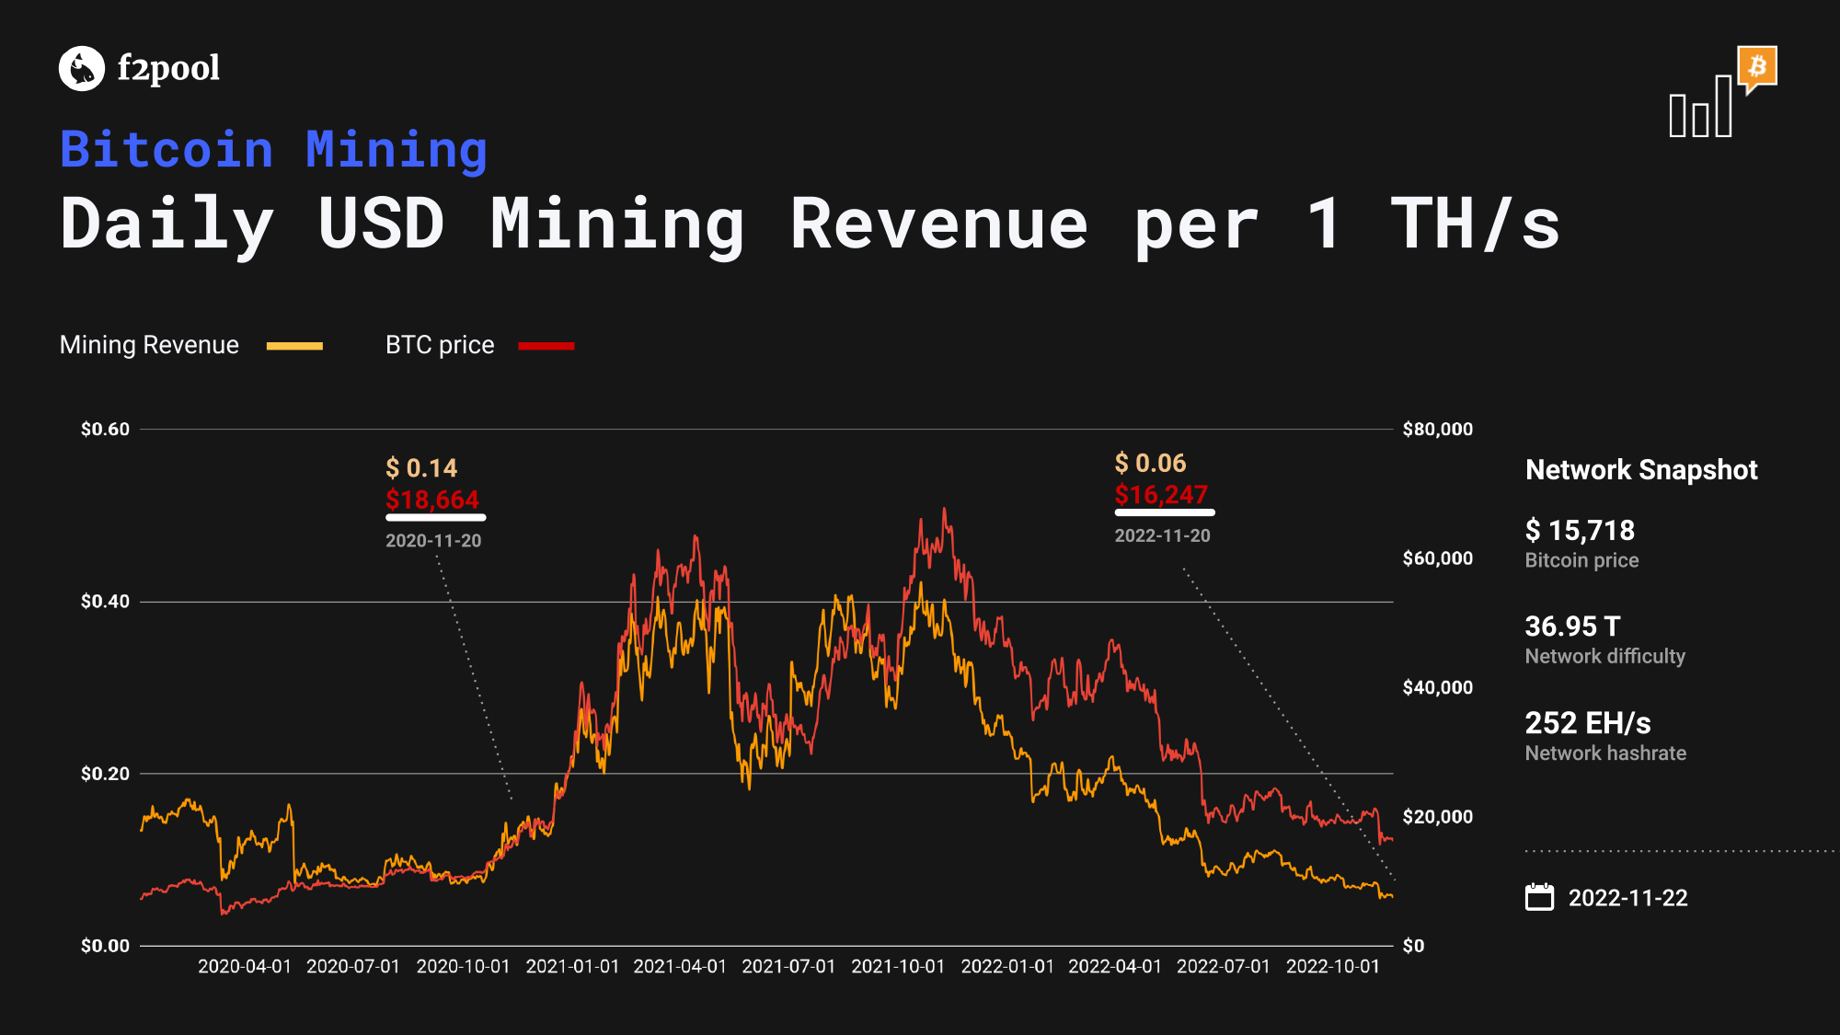Click the '2020-04-01' x-axis date
1840x1035 pixels.
[245, 967]
